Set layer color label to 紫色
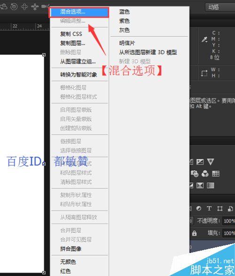Image resolution: width=235 pixels, height=276 pixels. 149,21
